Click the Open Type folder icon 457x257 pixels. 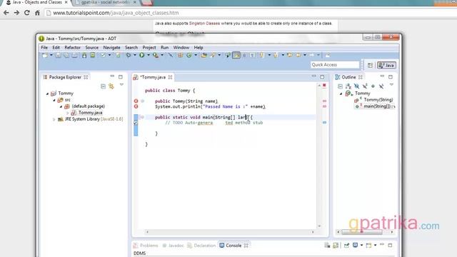(x=204, y=55)
